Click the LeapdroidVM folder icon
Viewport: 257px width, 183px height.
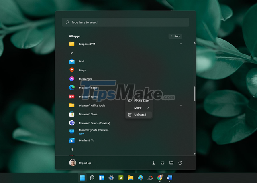[x=72, y=44]
